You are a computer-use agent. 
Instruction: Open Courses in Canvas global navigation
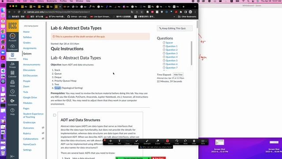(12, 56)
